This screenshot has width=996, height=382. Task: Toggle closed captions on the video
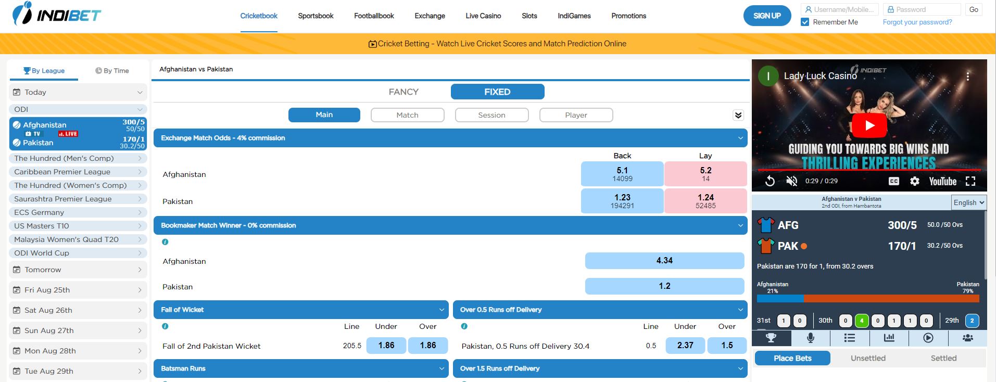pyautogui.click(x=893, y=181)
